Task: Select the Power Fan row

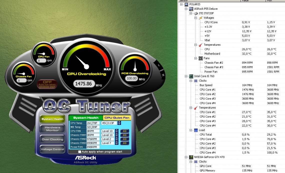Action: tap(232, 72)
